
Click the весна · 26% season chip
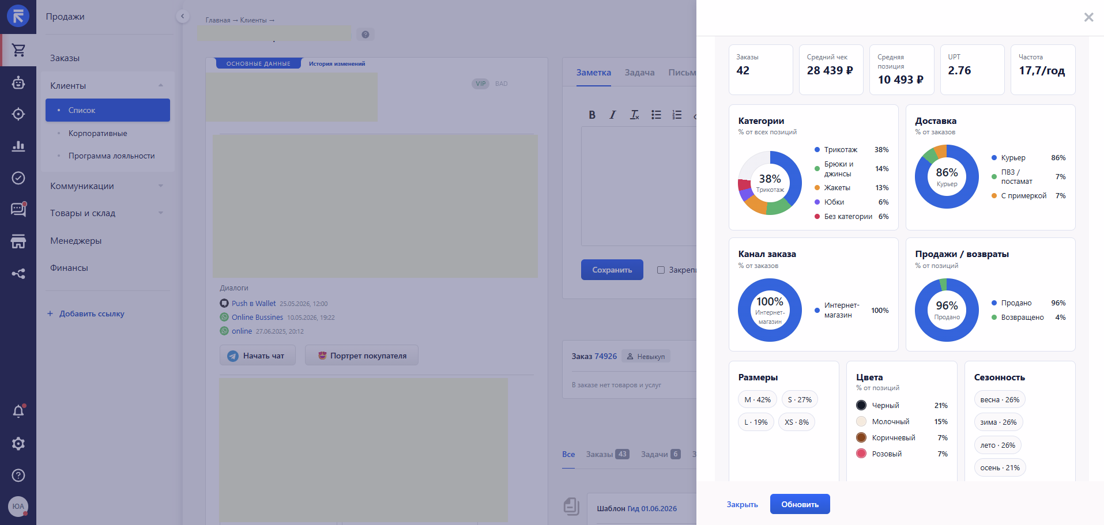click(1000, 399)
